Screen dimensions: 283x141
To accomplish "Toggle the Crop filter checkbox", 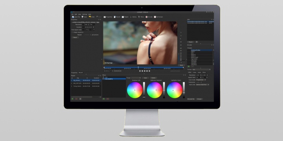I will (x=103, y=77).
